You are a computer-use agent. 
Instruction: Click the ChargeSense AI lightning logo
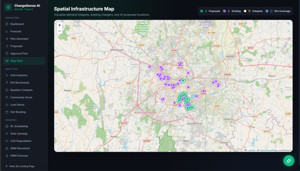coord(8,7)
